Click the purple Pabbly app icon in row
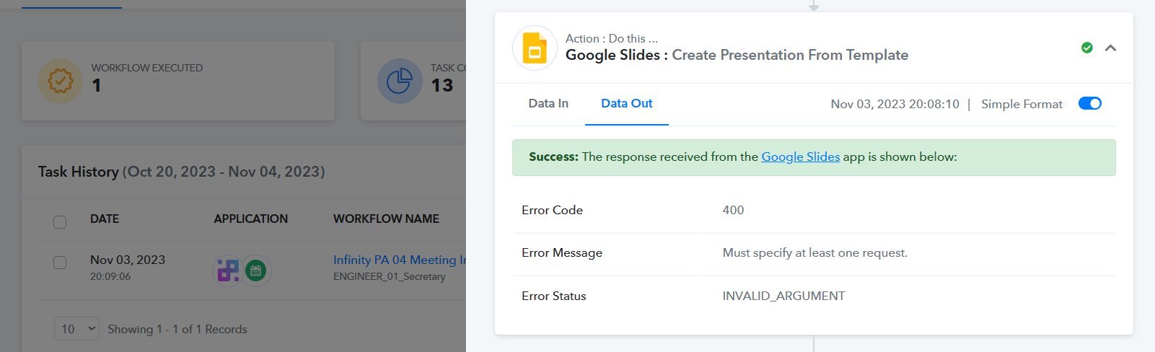The image size is (1155, 352). tap(228, 270)
